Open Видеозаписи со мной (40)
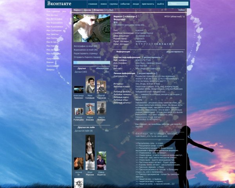The image size is (235, 188). coord(85,50)
